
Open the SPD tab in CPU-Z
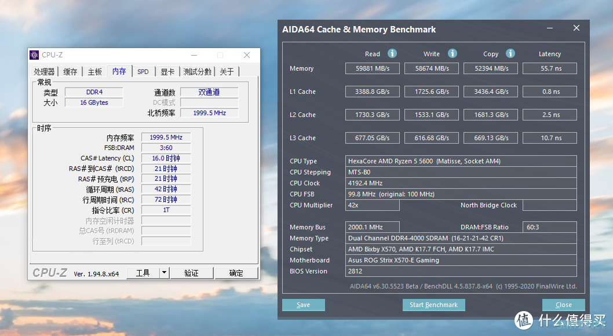143,71
